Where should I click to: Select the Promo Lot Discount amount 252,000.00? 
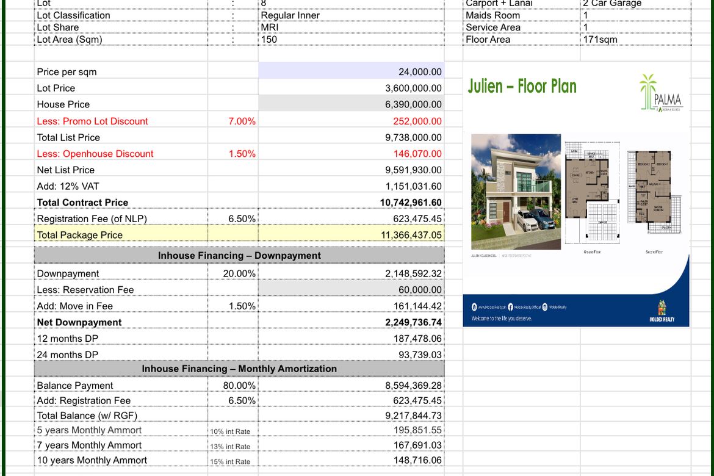coord(417,121)
